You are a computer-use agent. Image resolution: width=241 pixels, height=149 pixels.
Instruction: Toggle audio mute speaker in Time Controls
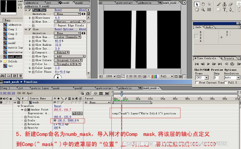(227, 64)
